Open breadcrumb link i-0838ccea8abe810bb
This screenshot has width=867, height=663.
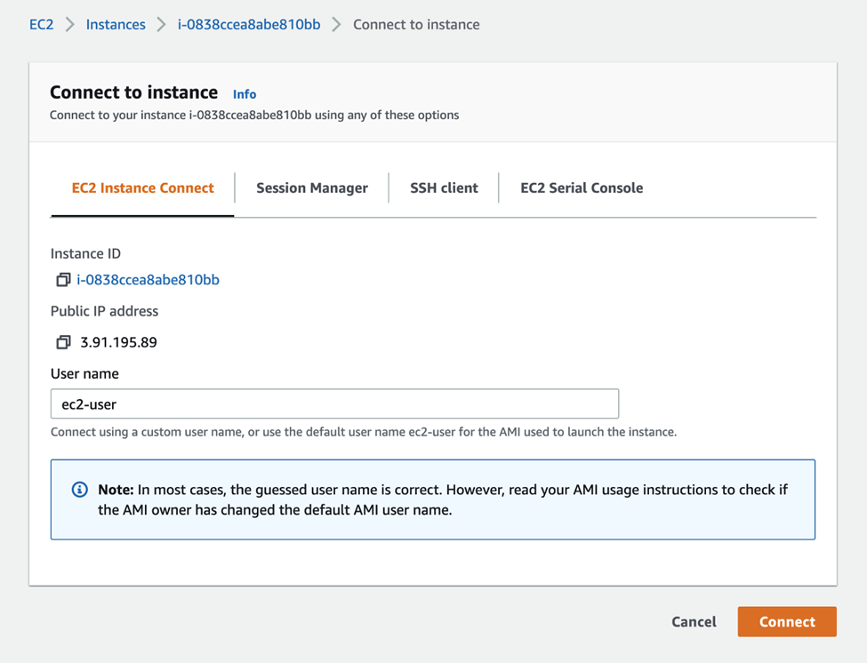[x=249, y=25]
